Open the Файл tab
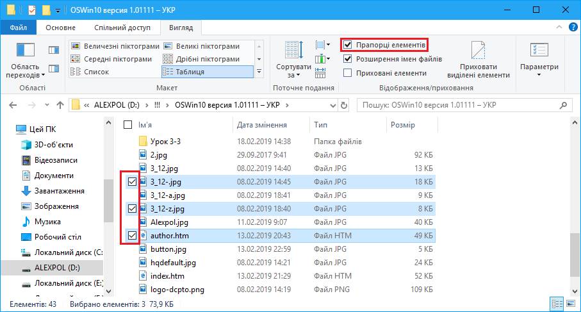Screen dimensions: 581x312 tap(18, 28)
